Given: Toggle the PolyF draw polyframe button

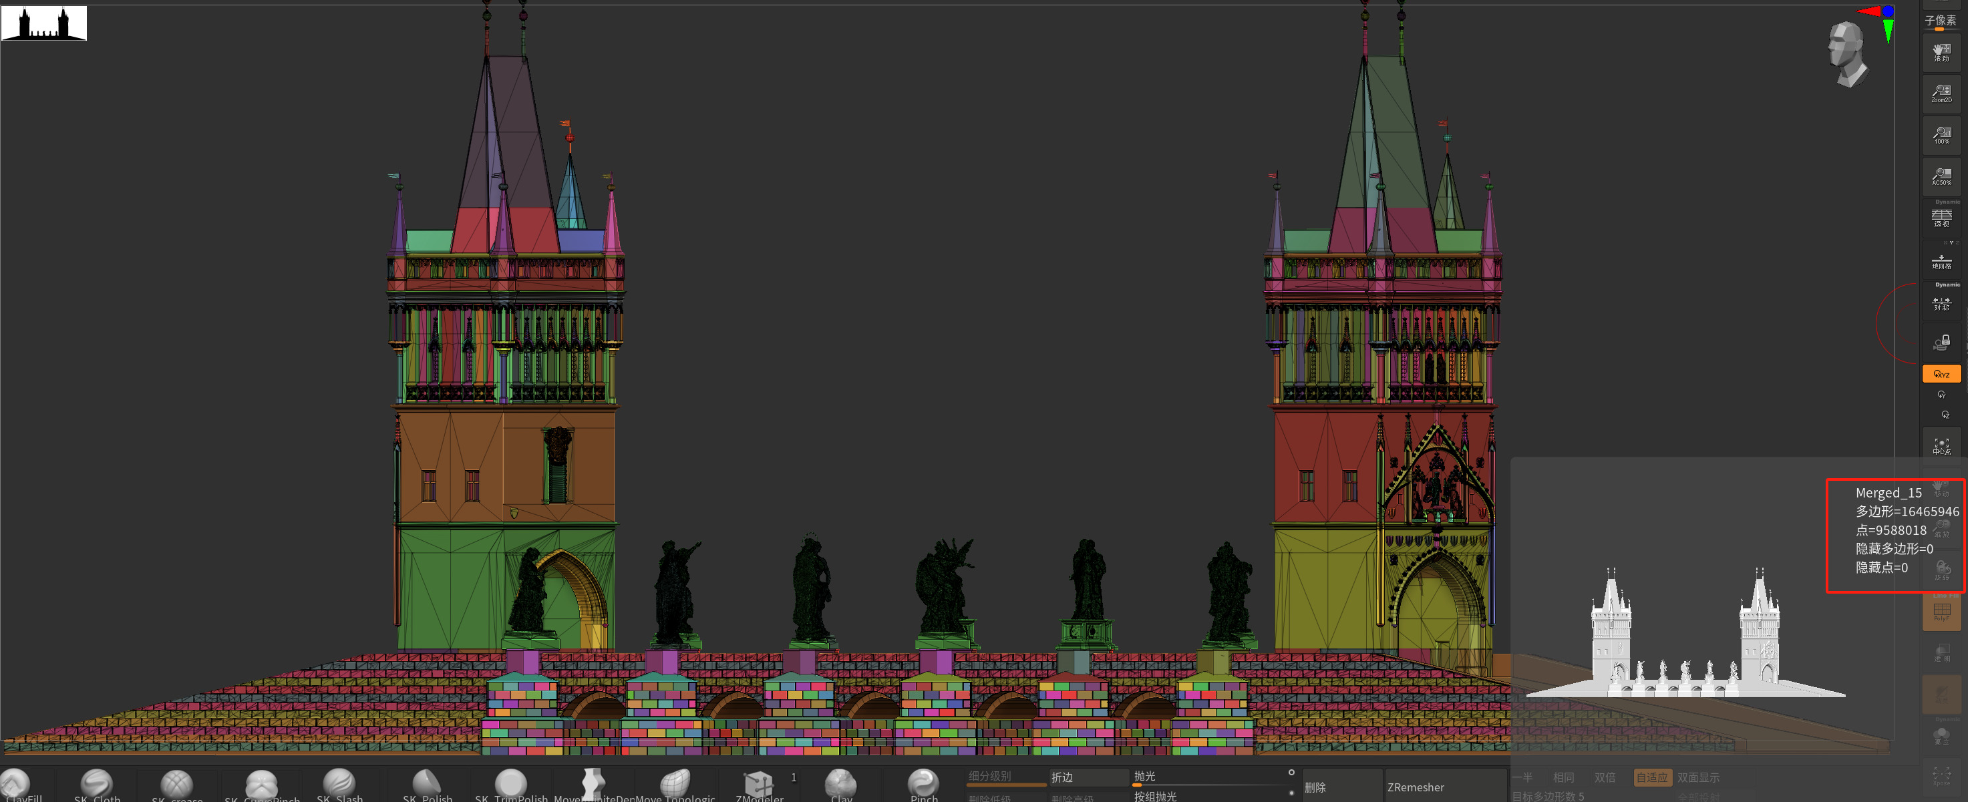Looking at the screenshot, I should (1941, 612).
